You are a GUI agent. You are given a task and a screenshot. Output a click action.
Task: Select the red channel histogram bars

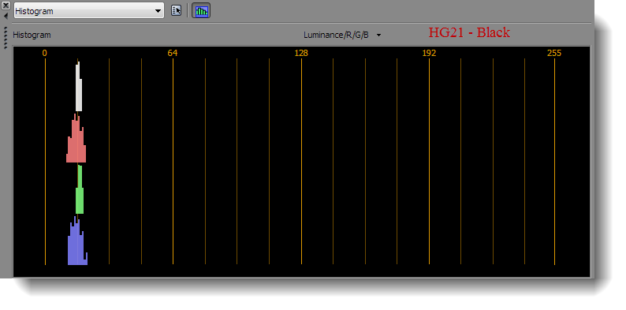[76, 138]
